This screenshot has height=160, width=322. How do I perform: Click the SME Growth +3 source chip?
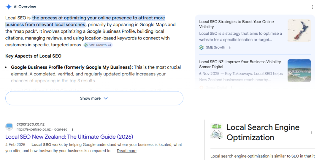[x=98, y=45]
